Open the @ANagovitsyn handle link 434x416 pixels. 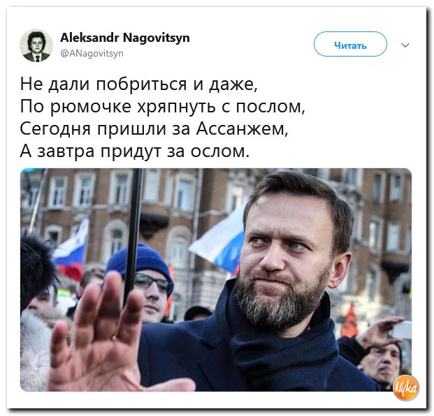(x=92, y=53)
